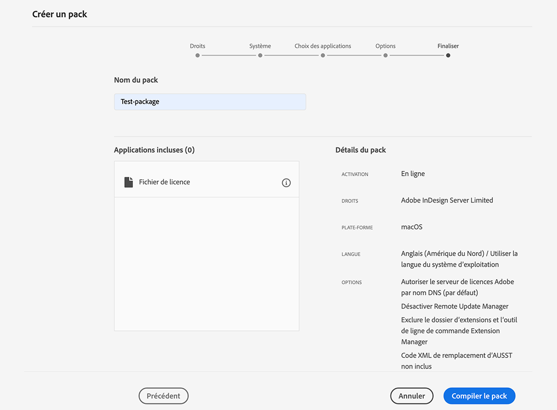Screen dimensions: 557x410
Task: Click the Système step dot
Action: click(x=260, y=56)
